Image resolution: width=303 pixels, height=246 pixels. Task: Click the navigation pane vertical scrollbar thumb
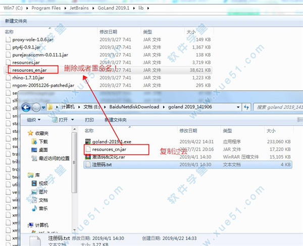(75, 162)
